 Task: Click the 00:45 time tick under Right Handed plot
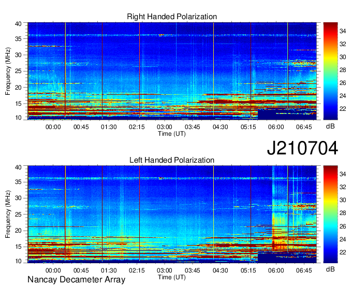point(81,127)
